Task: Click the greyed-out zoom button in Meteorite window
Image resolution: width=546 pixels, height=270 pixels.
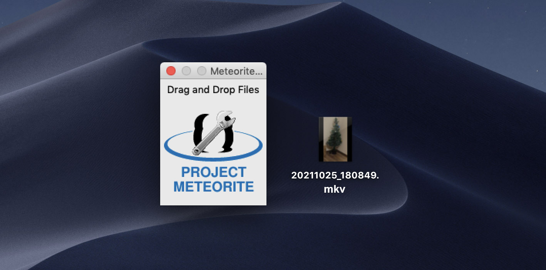Action: pos(201,71)
